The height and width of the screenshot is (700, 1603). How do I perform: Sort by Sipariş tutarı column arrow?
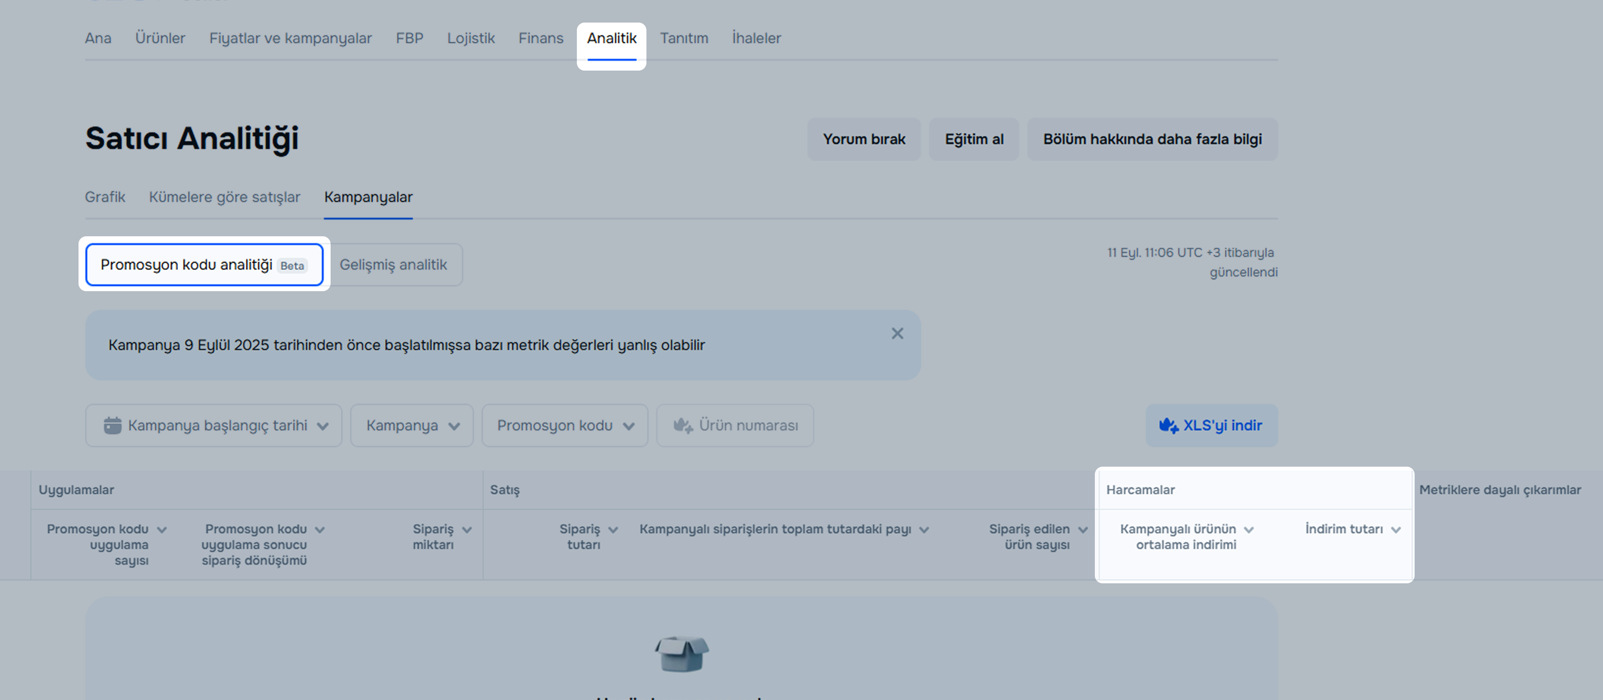point(613,530)
